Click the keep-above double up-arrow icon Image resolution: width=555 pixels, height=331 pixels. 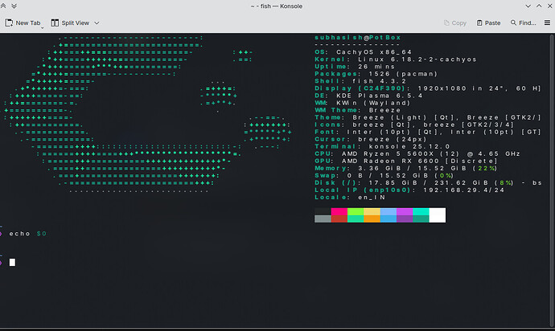click(x=3, y=6)
